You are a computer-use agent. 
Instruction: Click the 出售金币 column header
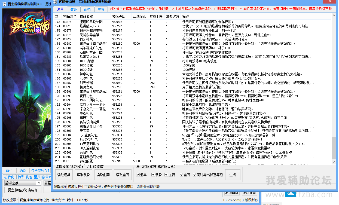[140, 16]
